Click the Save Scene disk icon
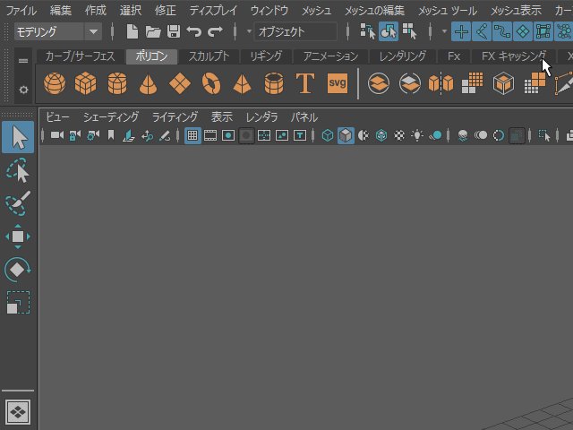 174,32
